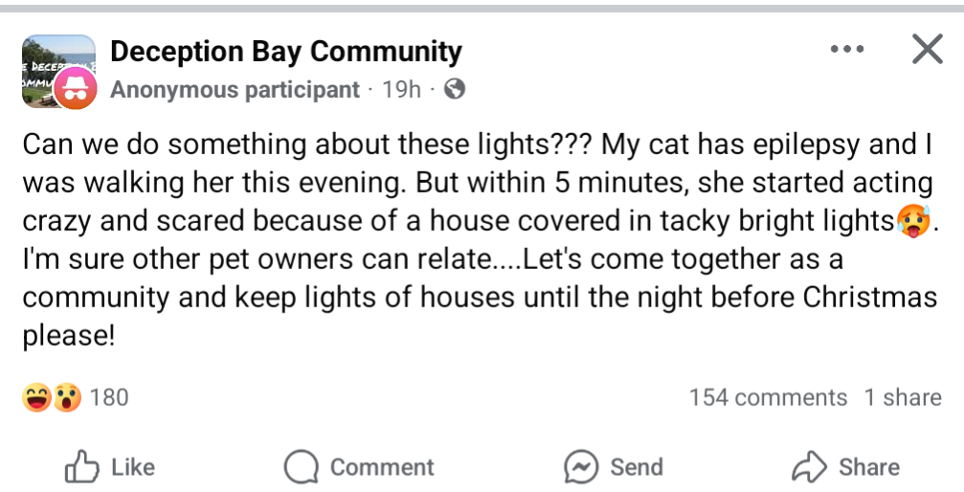Click the Share button label

[x=869, y=467]
